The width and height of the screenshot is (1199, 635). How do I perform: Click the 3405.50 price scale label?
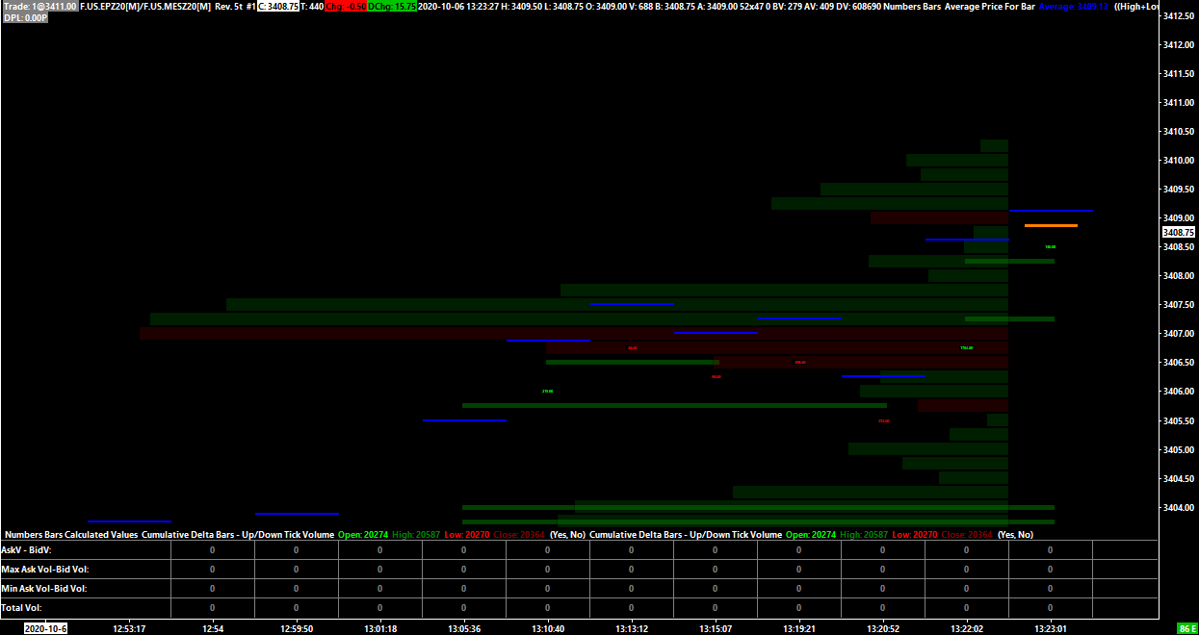click(1180, 420)
